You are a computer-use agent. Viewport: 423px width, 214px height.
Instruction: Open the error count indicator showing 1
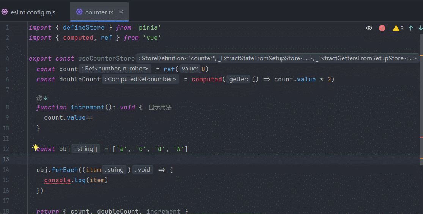(x=384, y=28)
